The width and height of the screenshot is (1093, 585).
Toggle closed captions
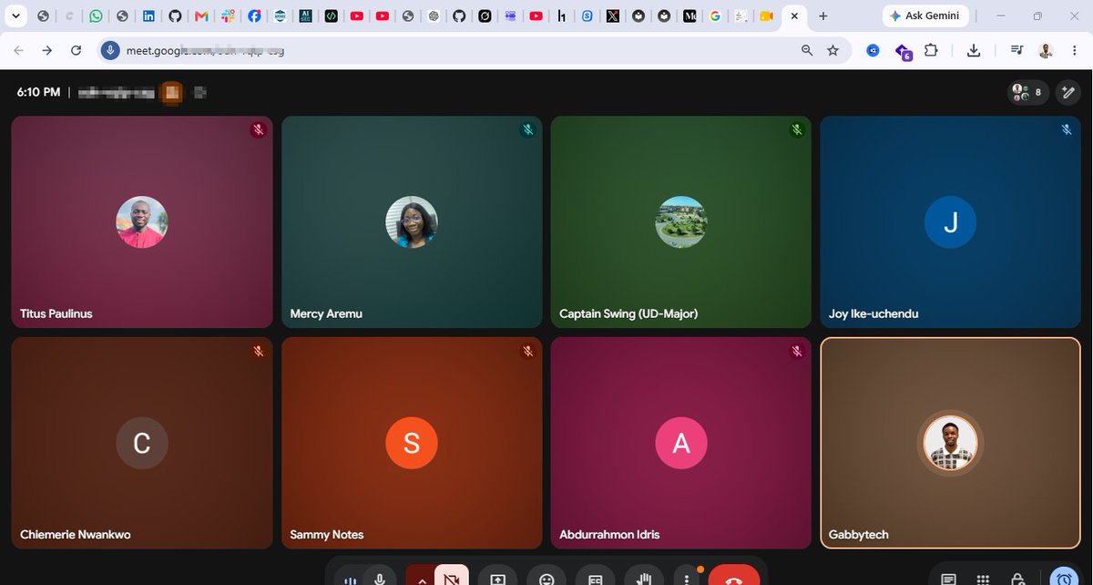[595, 579]
